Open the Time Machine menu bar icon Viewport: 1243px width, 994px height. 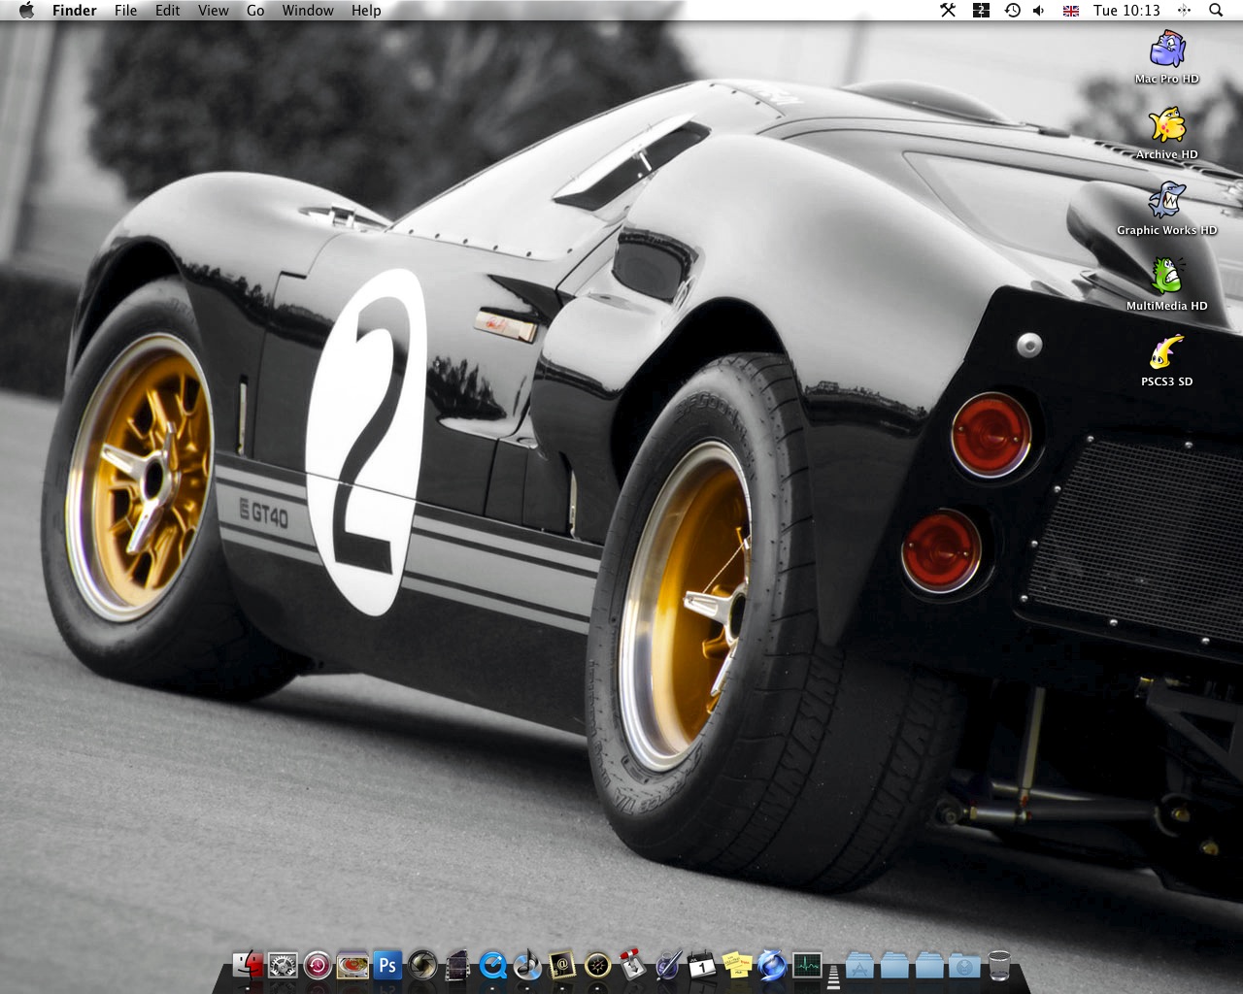pyautogui.click(x=1012, y=11)
